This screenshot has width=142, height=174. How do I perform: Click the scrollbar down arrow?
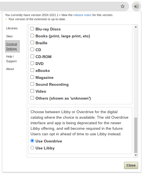136,155
